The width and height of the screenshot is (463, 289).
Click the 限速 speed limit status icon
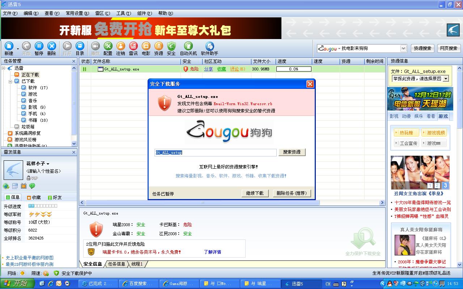[46, 273]
